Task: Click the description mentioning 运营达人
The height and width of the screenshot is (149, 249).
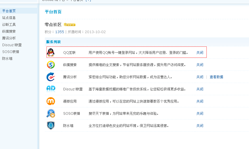Action: click(130, 77)
